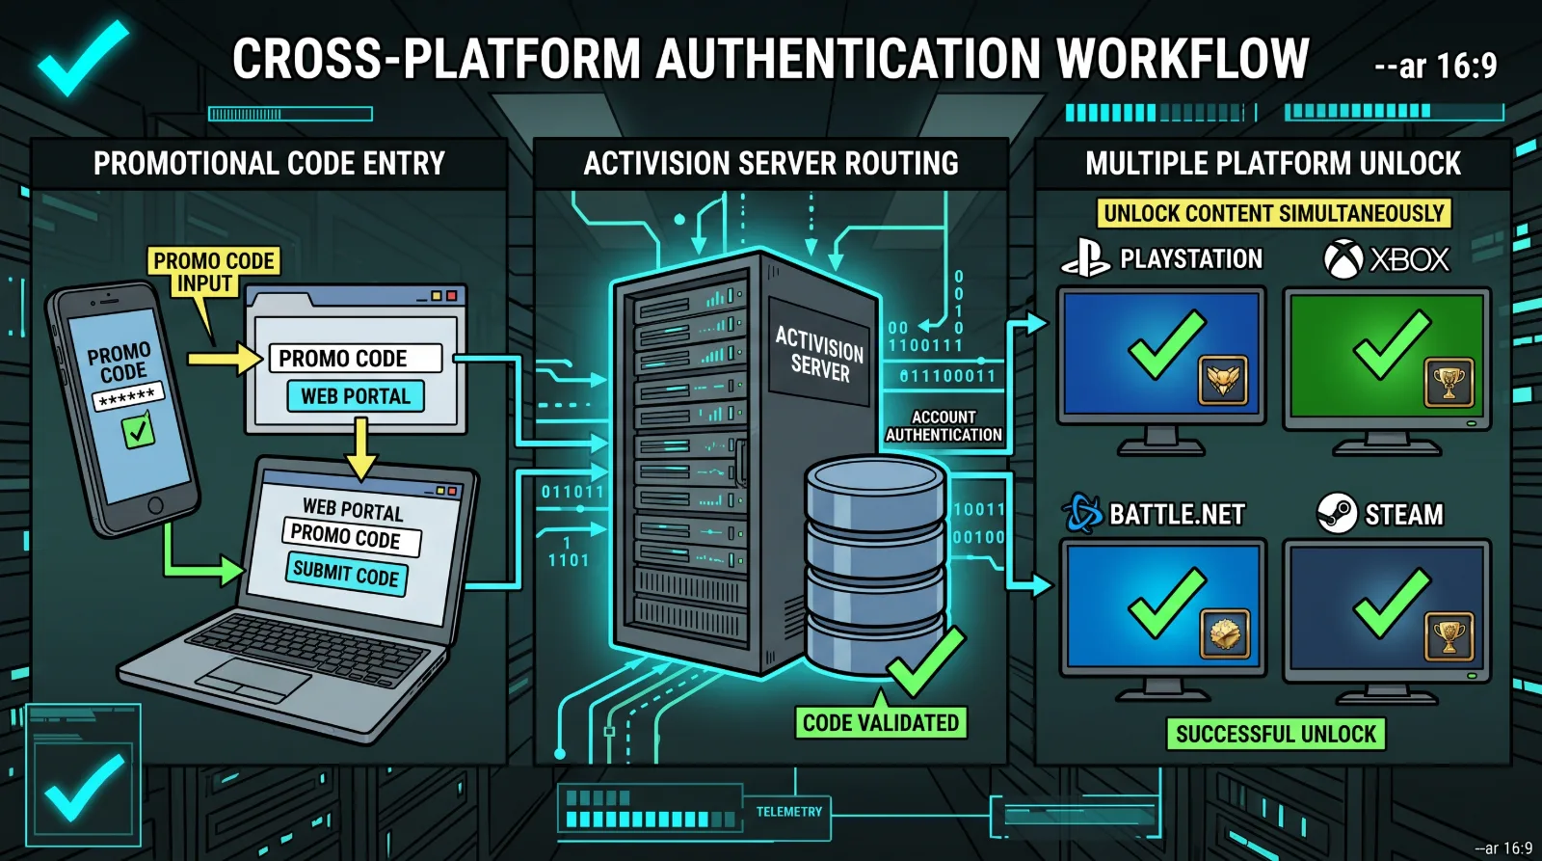Focus the PROMO CODE field on the laptop screen
Viewport: 1542px width, 861px height.
[x=351, y=536]
